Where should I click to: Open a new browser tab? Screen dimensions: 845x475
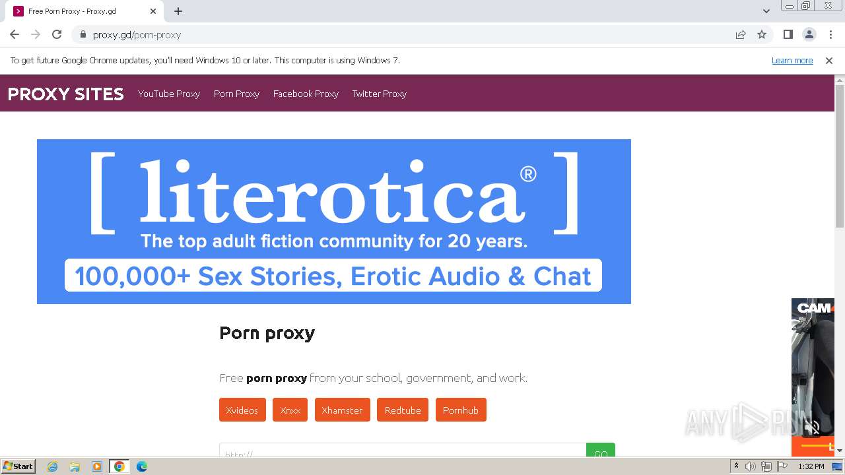(x=178, y=11)
